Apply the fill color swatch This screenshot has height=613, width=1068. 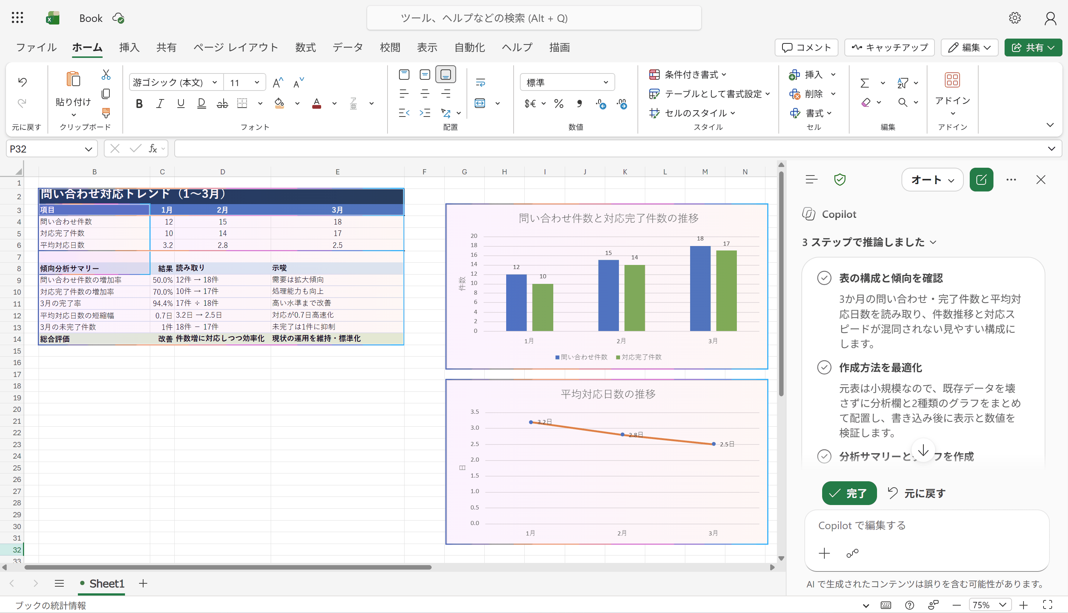[x=279, y=103]
